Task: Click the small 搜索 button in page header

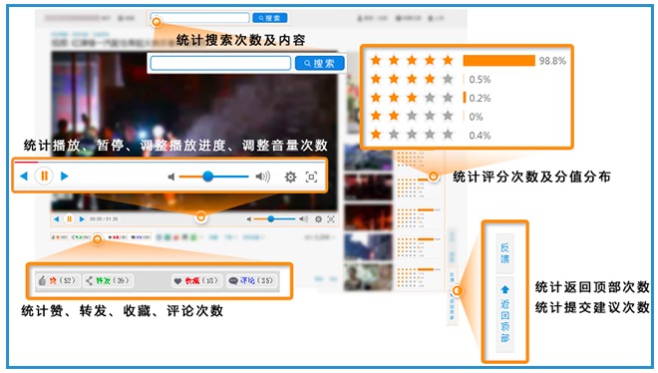Action: (270, 18)
